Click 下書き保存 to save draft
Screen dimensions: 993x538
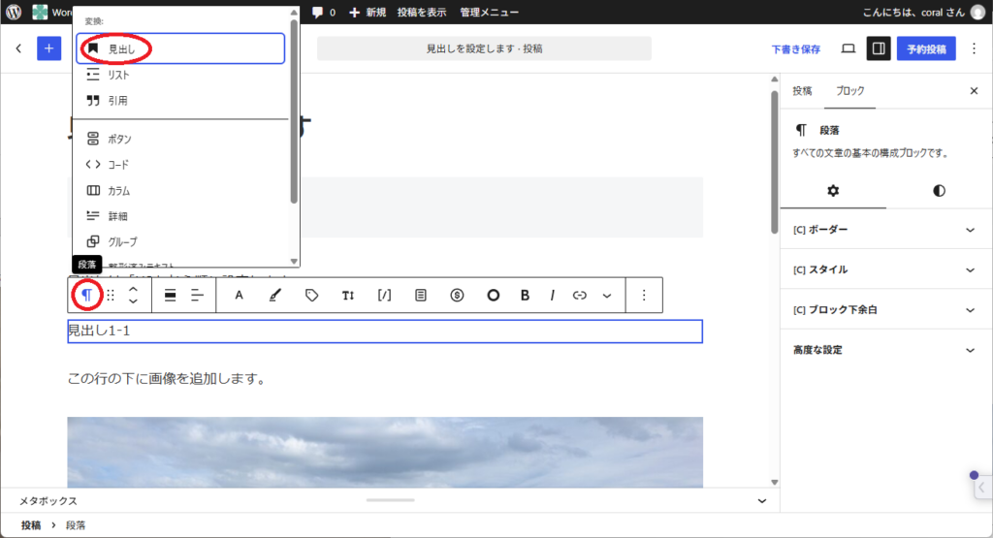click(x=795, y=48)
